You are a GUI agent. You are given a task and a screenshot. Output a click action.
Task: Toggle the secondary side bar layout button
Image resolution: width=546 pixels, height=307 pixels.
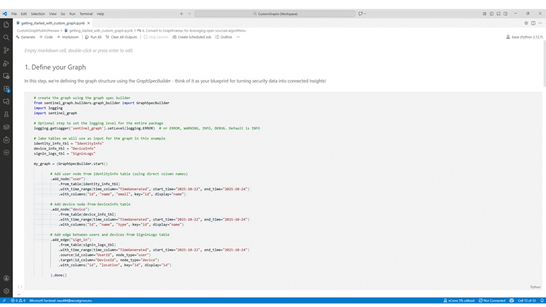pyautogui.click(x=505, y=13)
